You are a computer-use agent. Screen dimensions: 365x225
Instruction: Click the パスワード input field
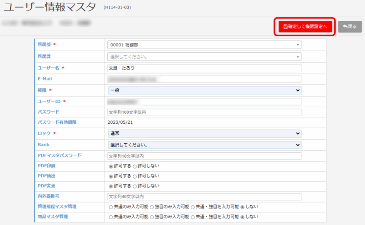pos(204,112)
